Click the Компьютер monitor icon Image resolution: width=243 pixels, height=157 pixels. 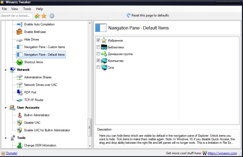point(104,61)
